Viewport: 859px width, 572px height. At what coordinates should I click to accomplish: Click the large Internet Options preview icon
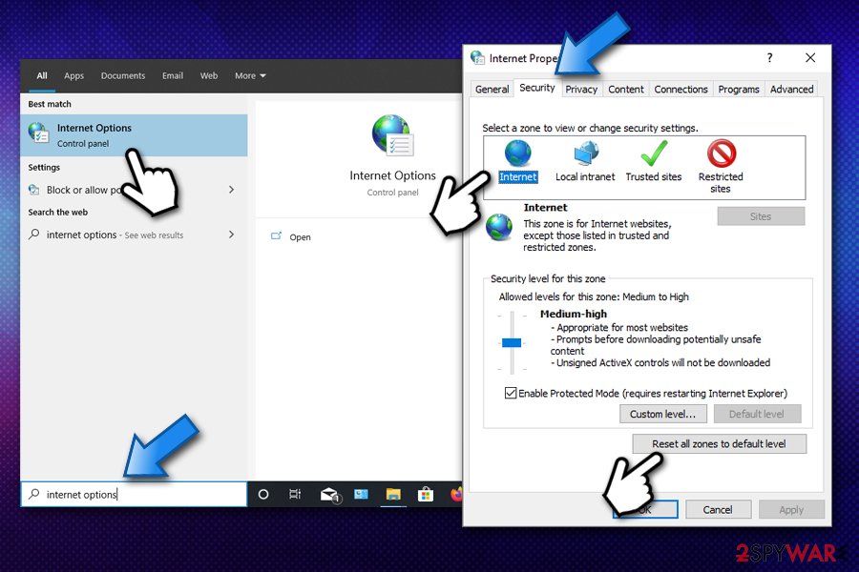pyautogui.click(x=392, y=134)
